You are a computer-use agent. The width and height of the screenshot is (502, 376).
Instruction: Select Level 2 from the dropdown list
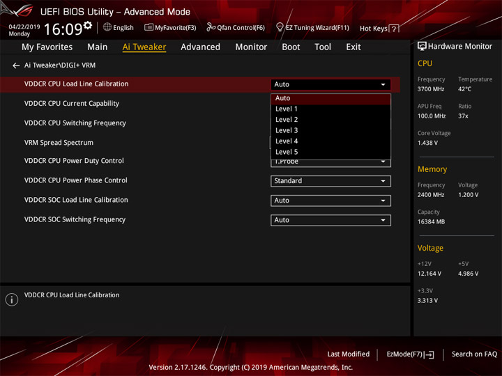(330, 120)
